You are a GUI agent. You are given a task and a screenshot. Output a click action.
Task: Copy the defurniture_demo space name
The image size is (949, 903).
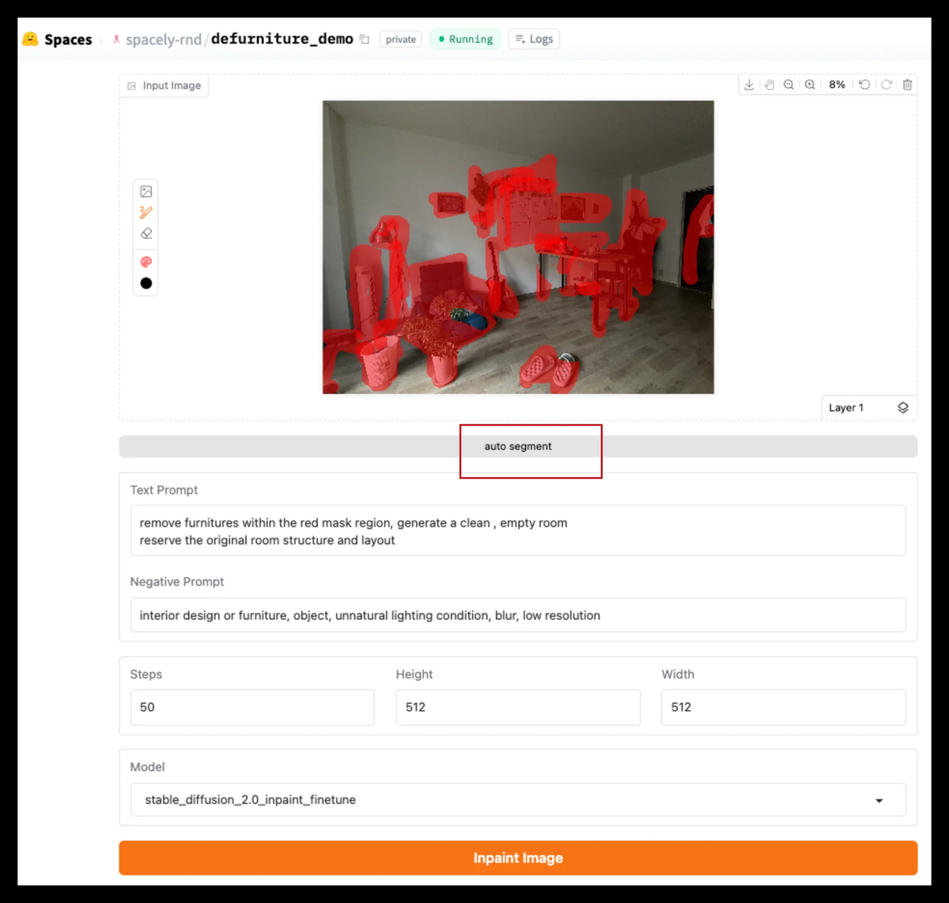(x=365, y=40)
